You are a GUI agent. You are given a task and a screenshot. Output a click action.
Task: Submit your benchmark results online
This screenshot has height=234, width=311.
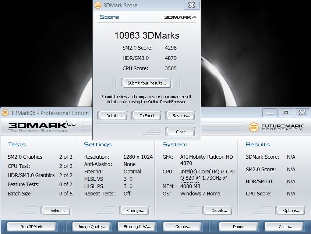pos(146,83)
